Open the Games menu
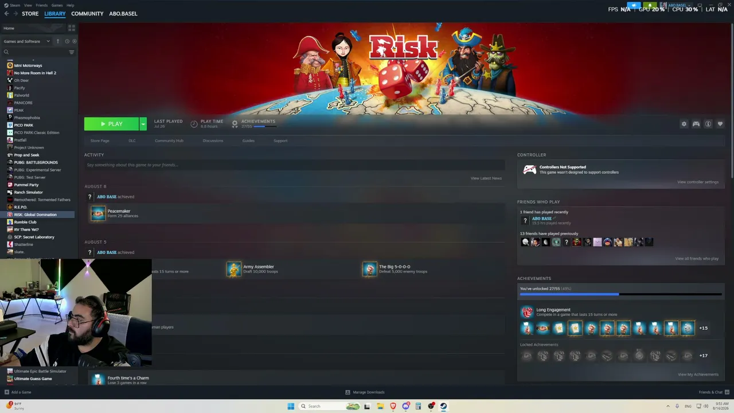The image size is (734, 413). (x=57, y=5)
